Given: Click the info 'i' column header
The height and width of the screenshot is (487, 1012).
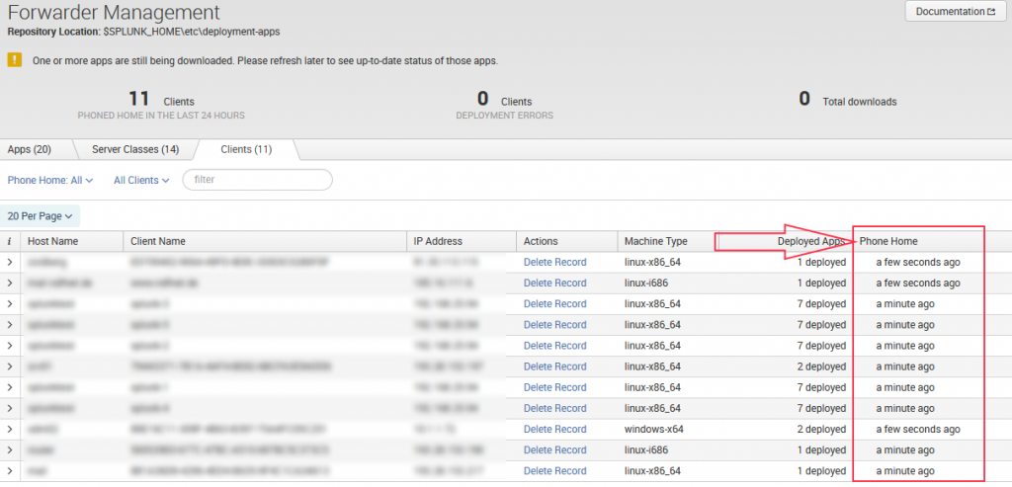Looking at the screenshot, I should coord(10,241).
